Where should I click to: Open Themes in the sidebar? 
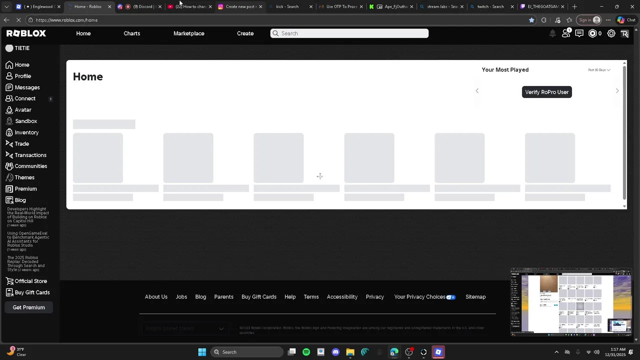[x=20, y=177]
